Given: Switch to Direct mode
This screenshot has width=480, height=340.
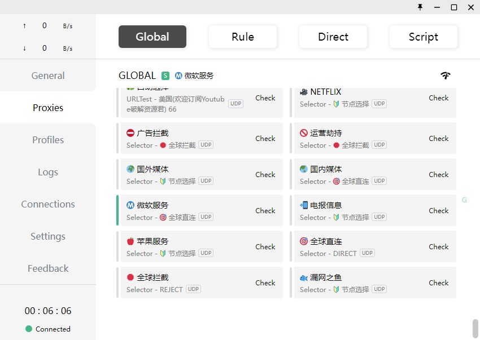Looking at the screenshot, I should point(333,37).
